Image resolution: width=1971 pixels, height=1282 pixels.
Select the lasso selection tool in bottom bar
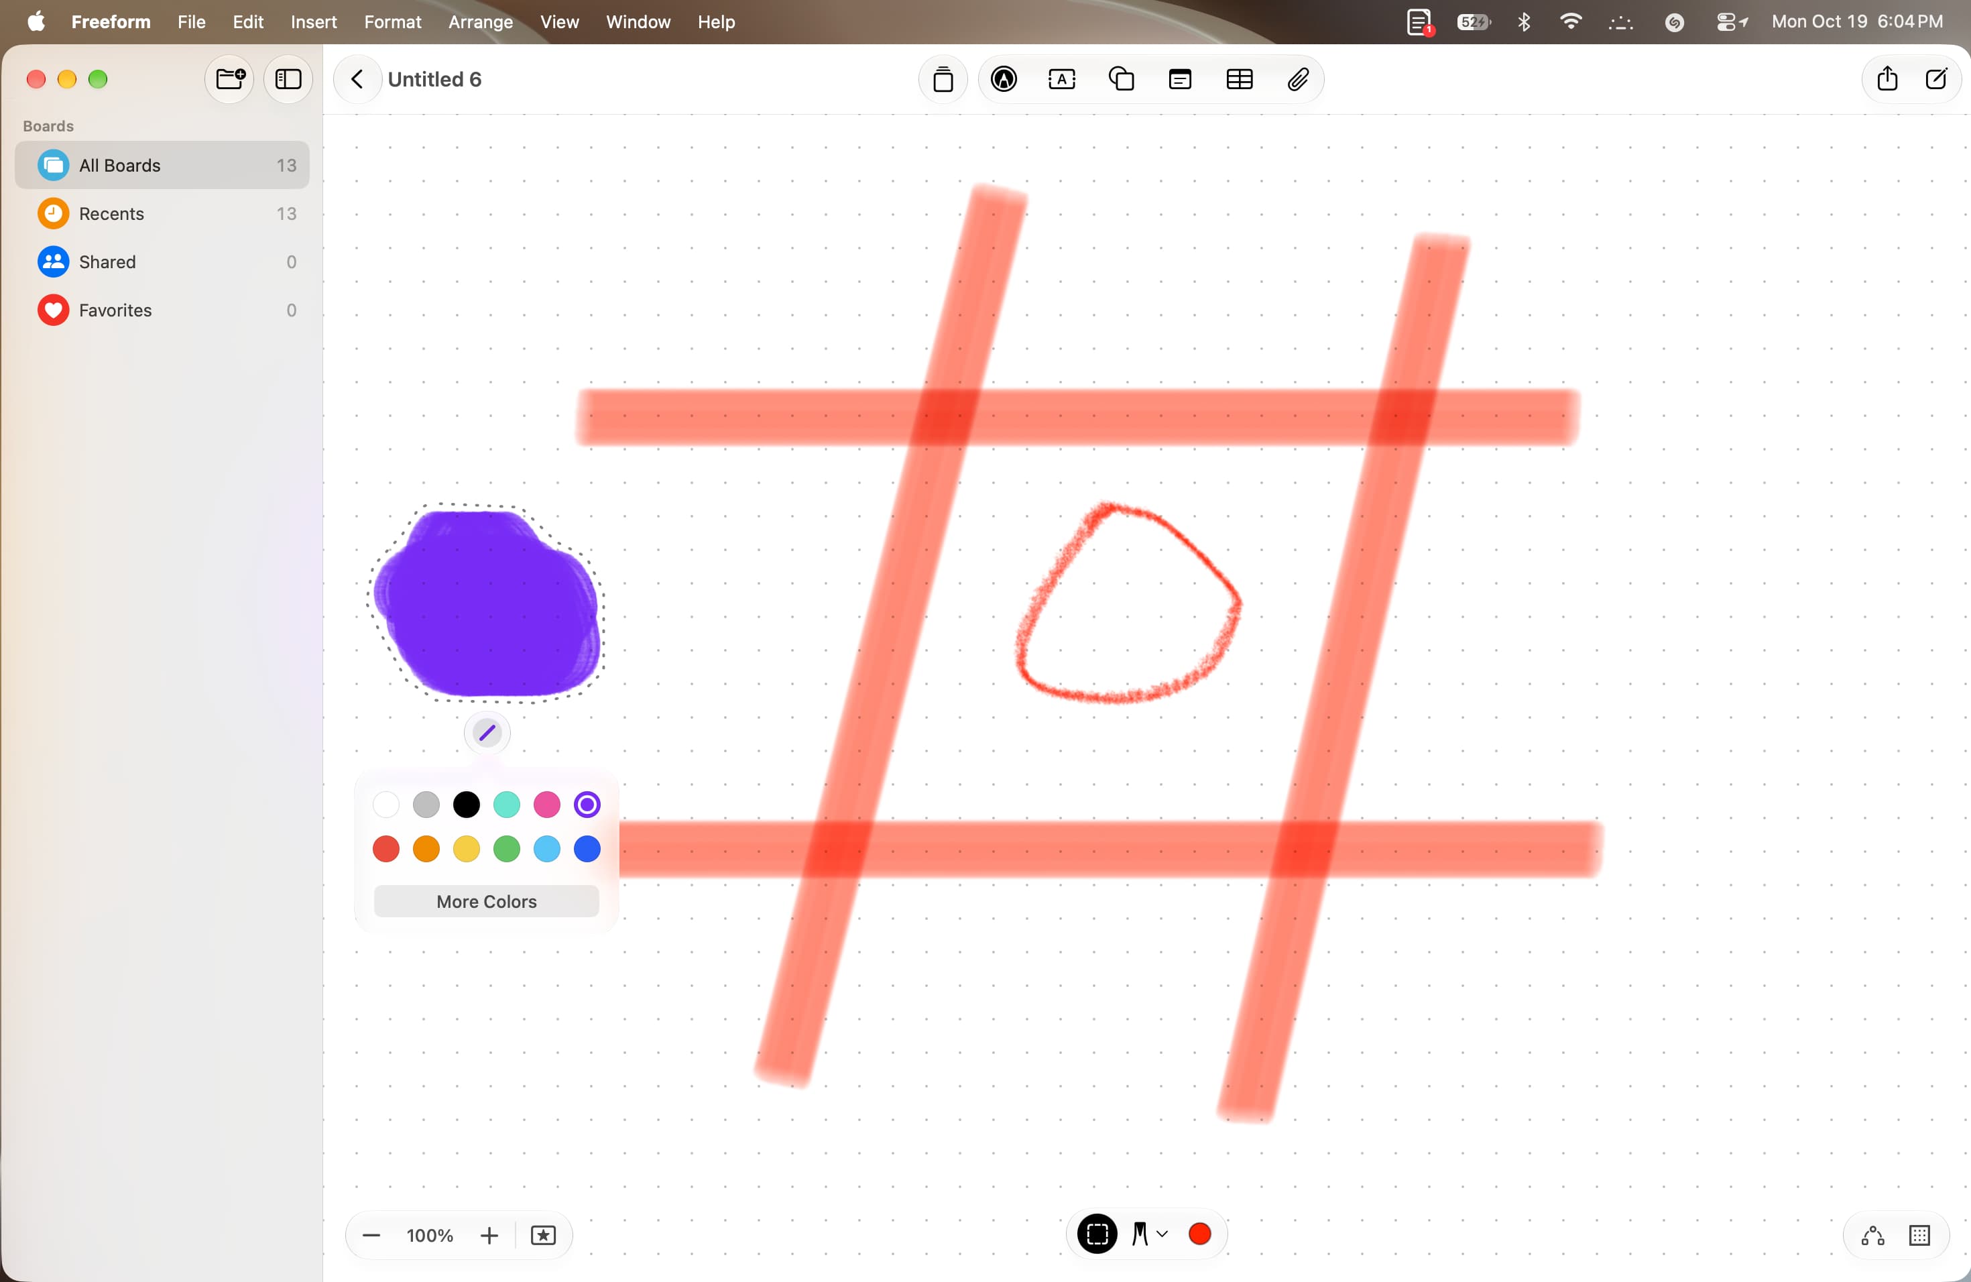[1097, 1234]
